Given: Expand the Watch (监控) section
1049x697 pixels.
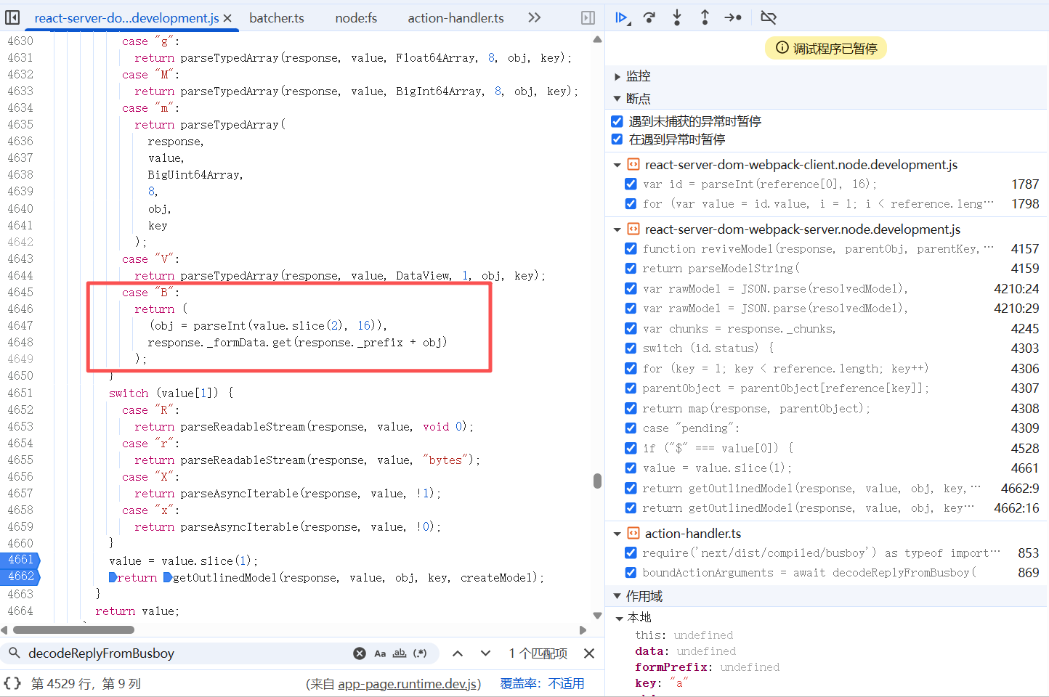Looking at the screenshot, I should 617,76.
